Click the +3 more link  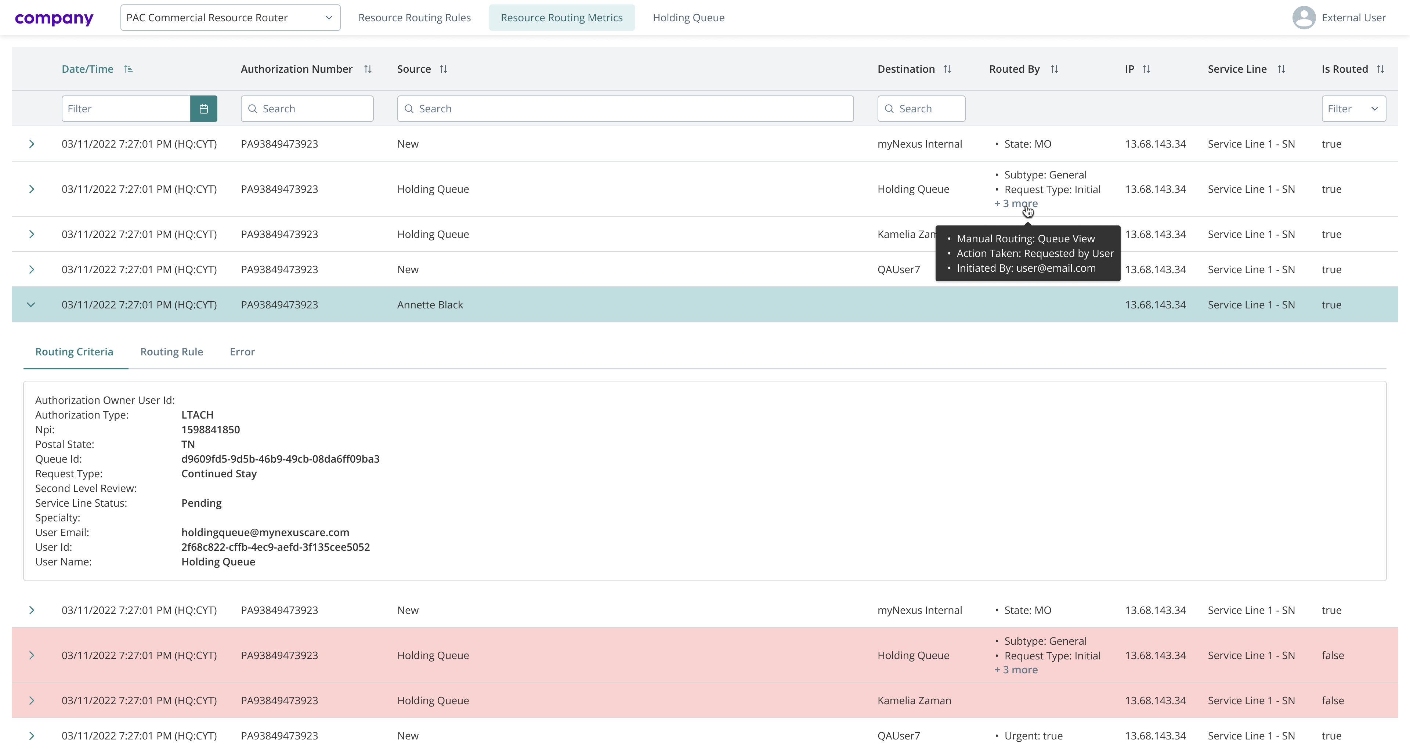point(1016,203)
